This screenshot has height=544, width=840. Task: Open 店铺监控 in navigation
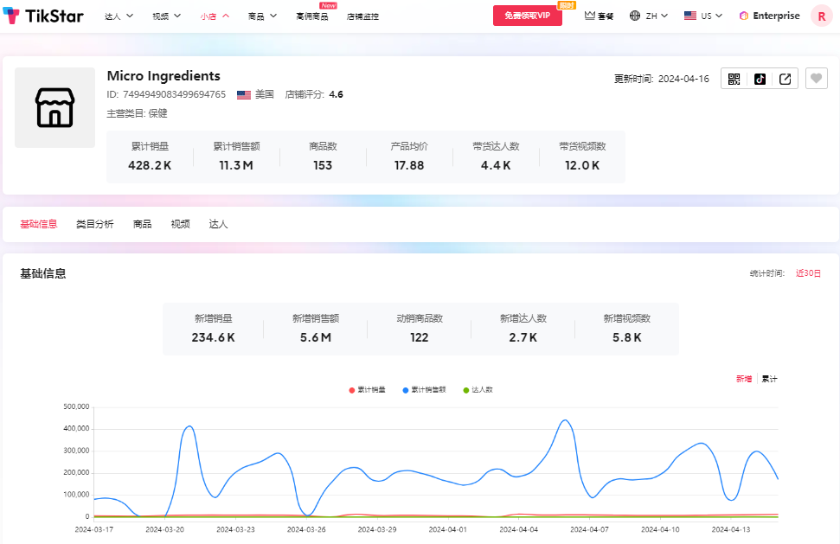coord(362,16)
